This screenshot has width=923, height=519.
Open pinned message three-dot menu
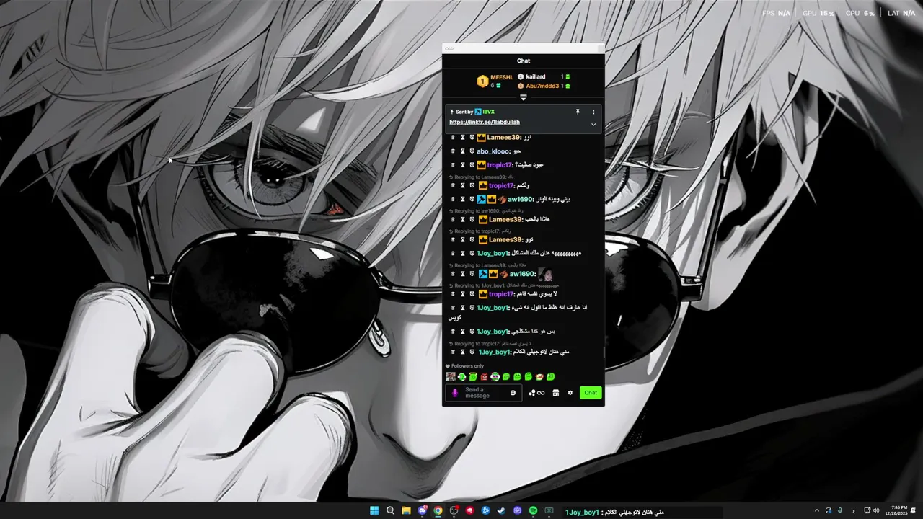(x=593, y=112)
